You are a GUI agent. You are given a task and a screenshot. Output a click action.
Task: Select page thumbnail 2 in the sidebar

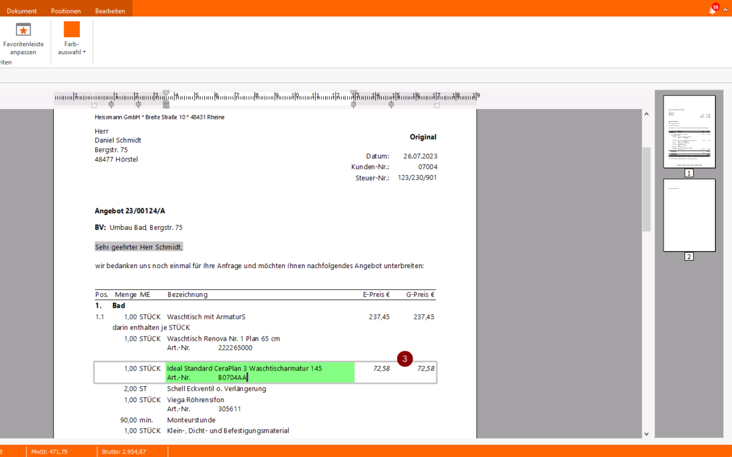[x=688, y=215]
